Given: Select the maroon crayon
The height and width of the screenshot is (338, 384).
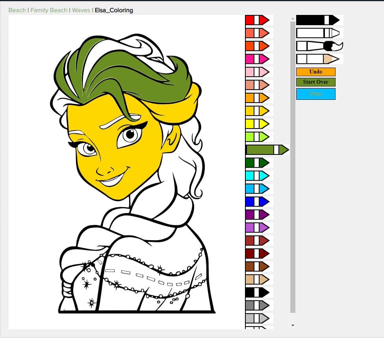Looking at the screenshot, I should [x=258, y=253].
